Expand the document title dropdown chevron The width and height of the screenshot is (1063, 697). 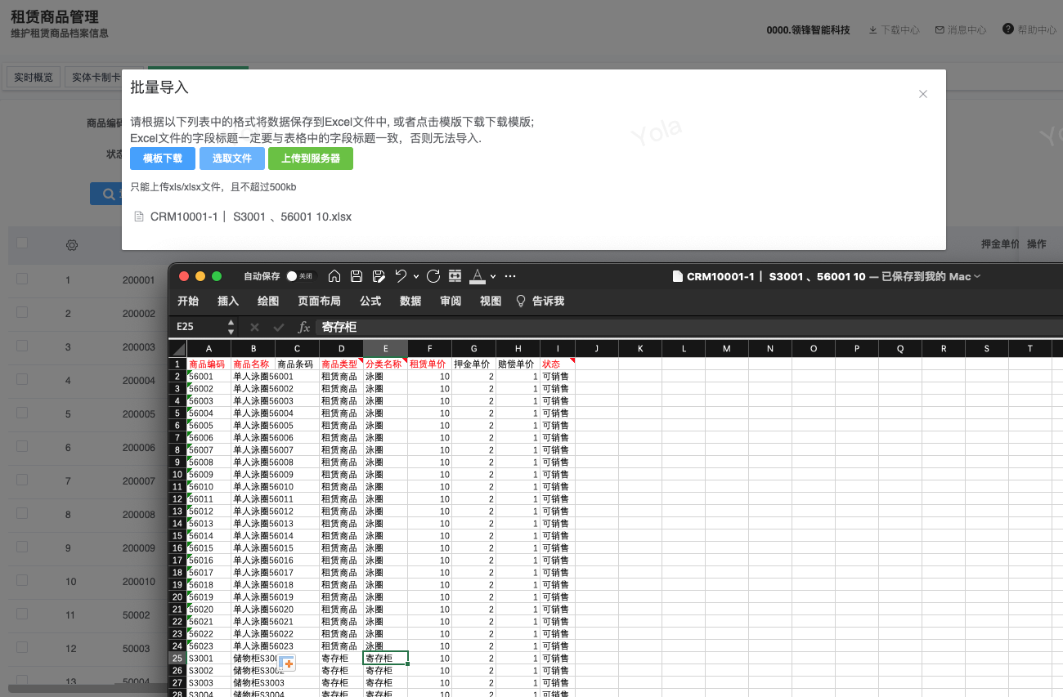(x=978, y=276)
